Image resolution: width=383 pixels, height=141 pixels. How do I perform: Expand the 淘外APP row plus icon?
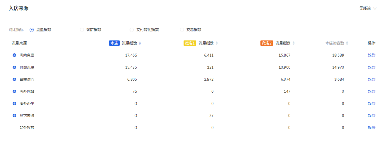click(15, 103)
